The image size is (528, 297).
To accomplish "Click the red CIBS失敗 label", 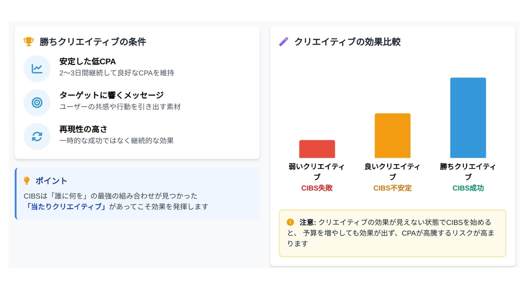I will 317,188.
